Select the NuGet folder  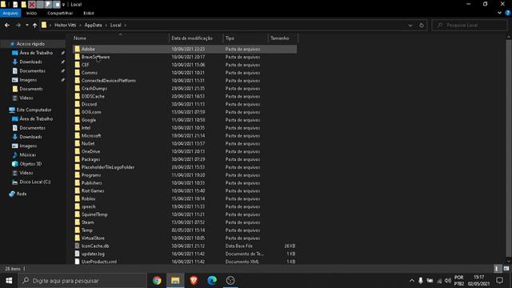point(88,143)
